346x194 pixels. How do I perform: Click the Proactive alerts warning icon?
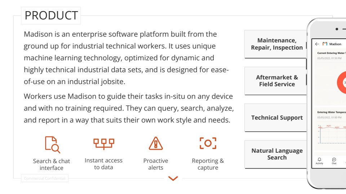tap(156, 143)
